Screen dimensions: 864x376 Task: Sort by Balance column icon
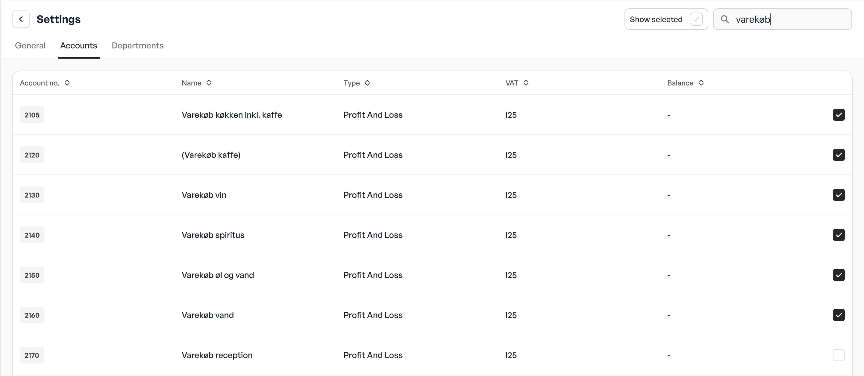(x=701, y=83)
